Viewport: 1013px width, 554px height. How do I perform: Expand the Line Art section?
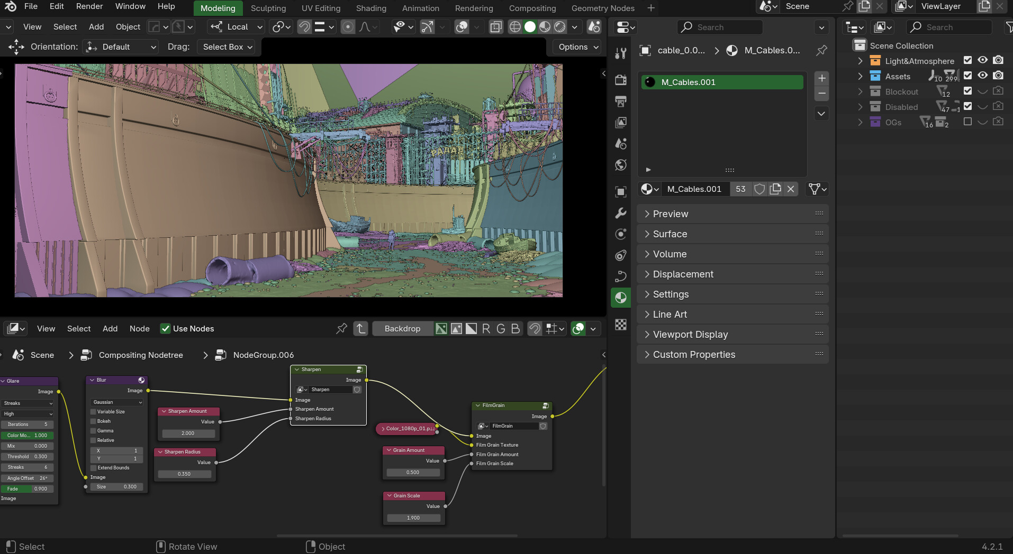[x=669, y=314]
